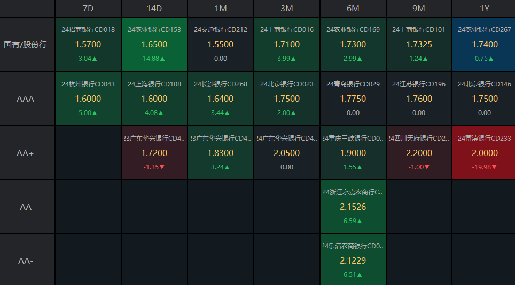
Task: Select the 国有/股份行 row label
Action: [26, 44]
